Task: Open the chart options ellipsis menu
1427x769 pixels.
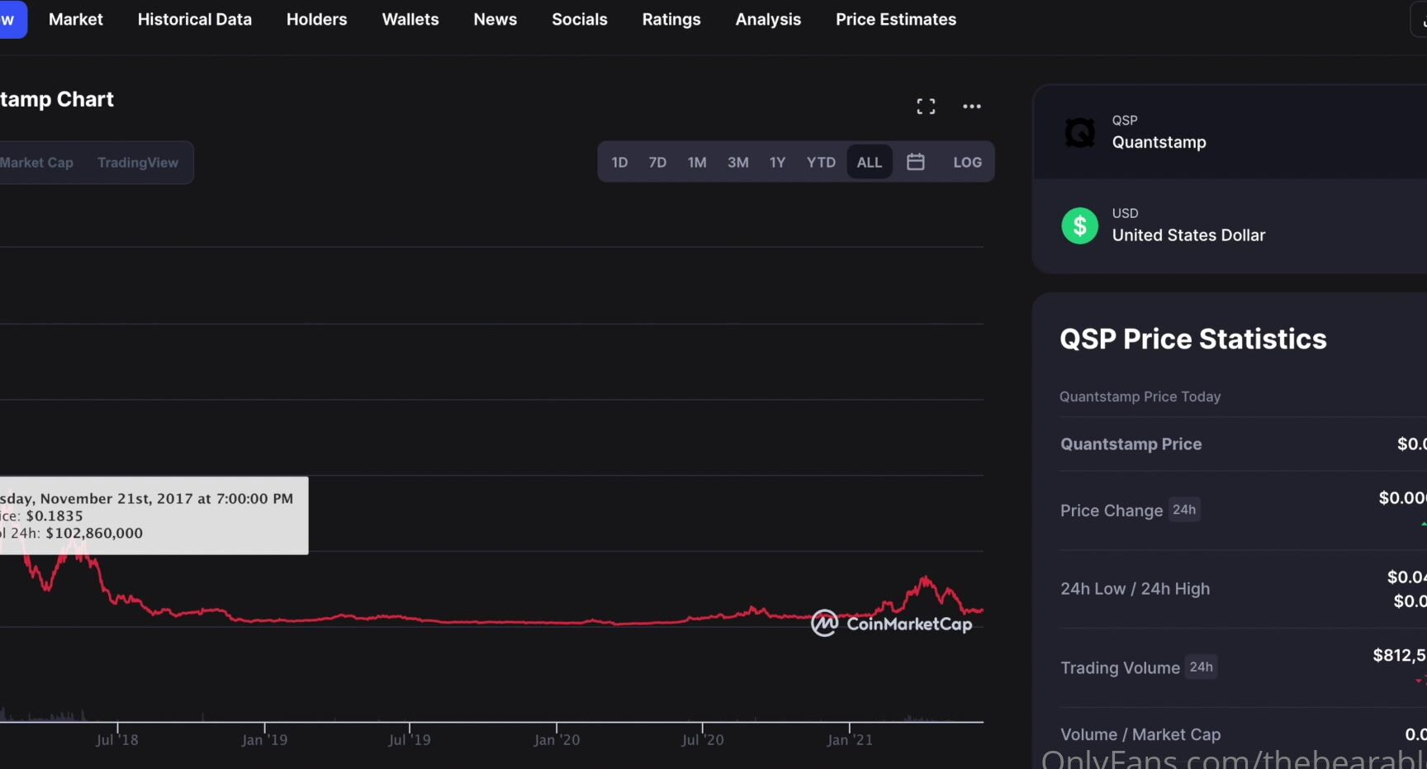Action: 971,106
